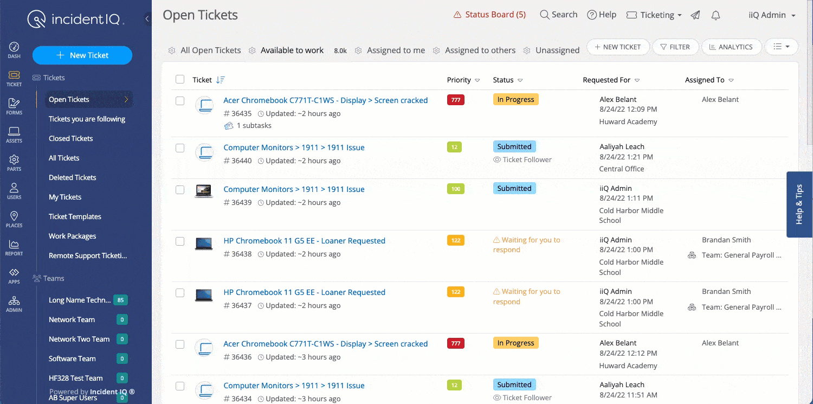
Task: Switch to Available to work view
Action: tap(292, 50)
